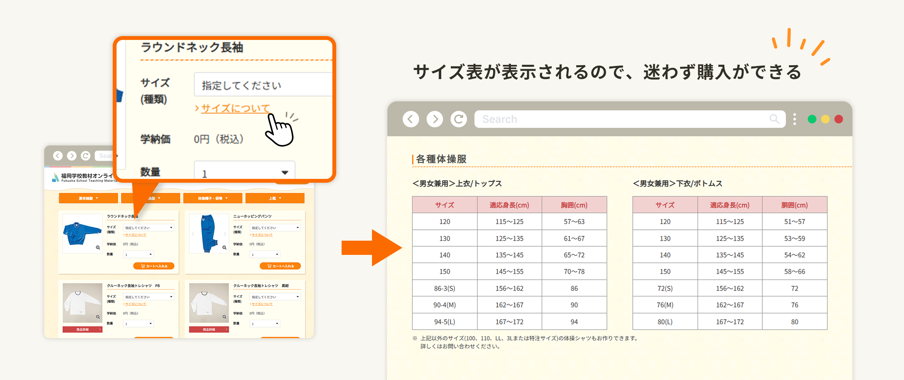Click the browser forward navigation arrow
The image size is (904, 380).
(x=435, y=119)
